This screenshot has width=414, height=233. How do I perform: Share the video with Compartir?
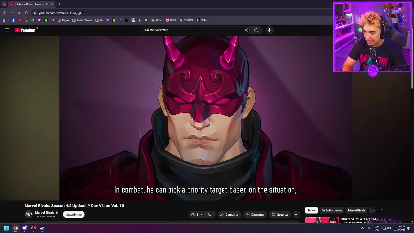pyautogui.click(x=229, y=215)
